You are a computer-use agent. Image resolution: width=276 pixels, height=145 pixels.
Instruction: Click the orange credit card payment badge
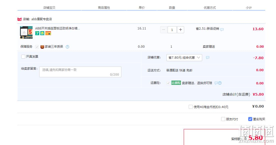point(48,33)
